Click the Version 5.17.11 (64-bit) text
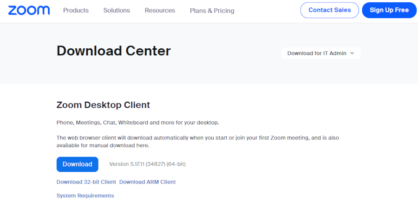Screen dimensions: 418x209 pyautogui.click(x=147, y=164)
